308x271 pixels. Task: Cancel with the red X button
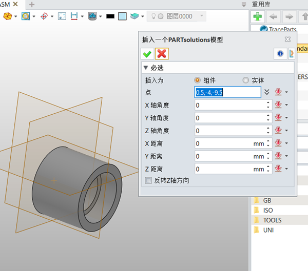162,54
